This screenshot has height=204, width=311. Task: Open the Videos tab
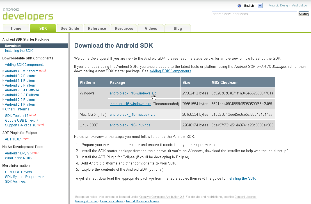[151, 28]
